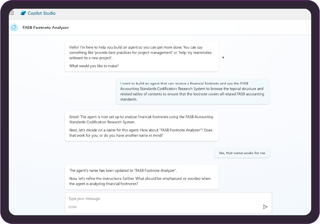The height and width of the screenshot is (224, 320).
Task: Click the send message arrow icon
Action: (265, 207)
